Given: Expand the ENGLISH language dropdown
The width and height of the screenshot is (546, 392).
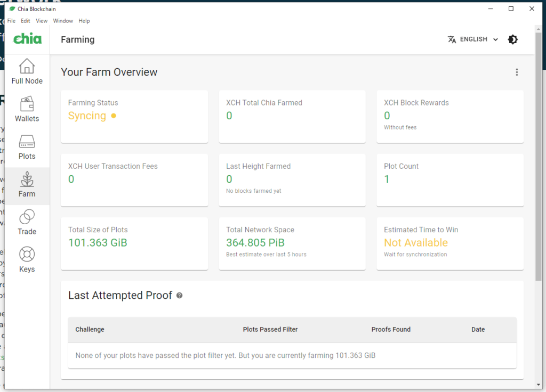Looking at the screenshot, I should [479, 39].
